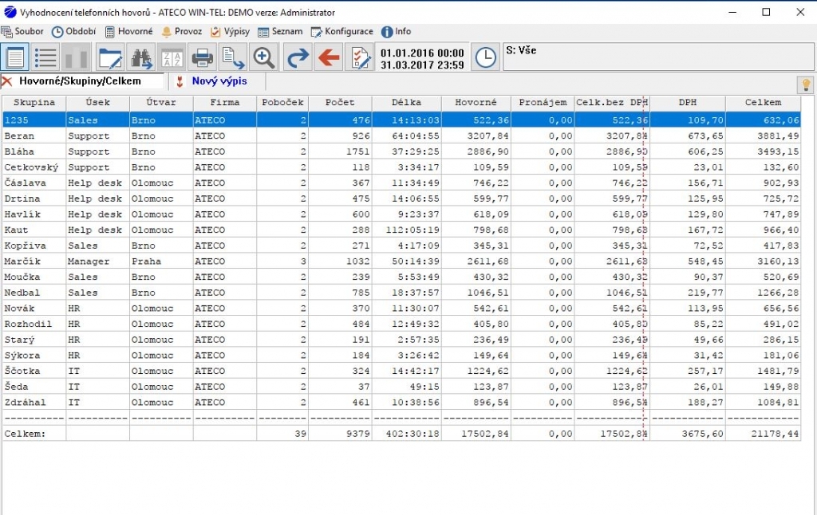Sort by the Úsek column header
817x515 pixels.
pos(98,103)
